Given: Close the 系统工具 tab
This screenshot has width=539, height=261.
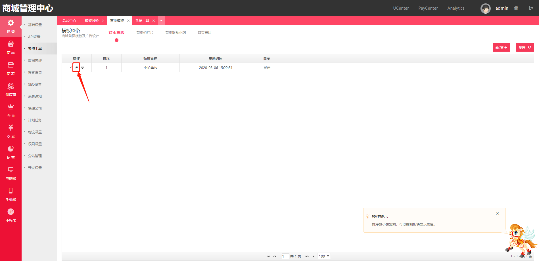Looking at the screenshot, I should pos(154,21).
